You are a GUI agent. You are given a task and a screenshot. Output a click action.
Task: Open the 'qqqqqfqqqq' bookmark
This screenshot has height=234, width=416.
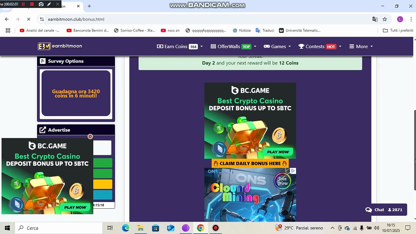tap(206, 30)
